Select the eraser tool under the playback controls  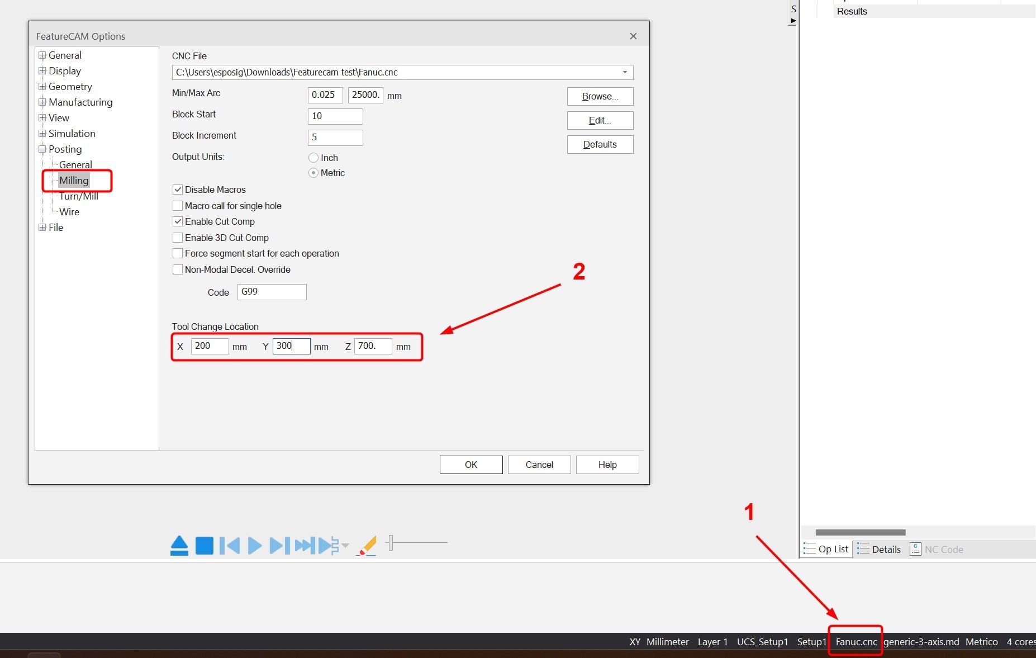point(366,545)
